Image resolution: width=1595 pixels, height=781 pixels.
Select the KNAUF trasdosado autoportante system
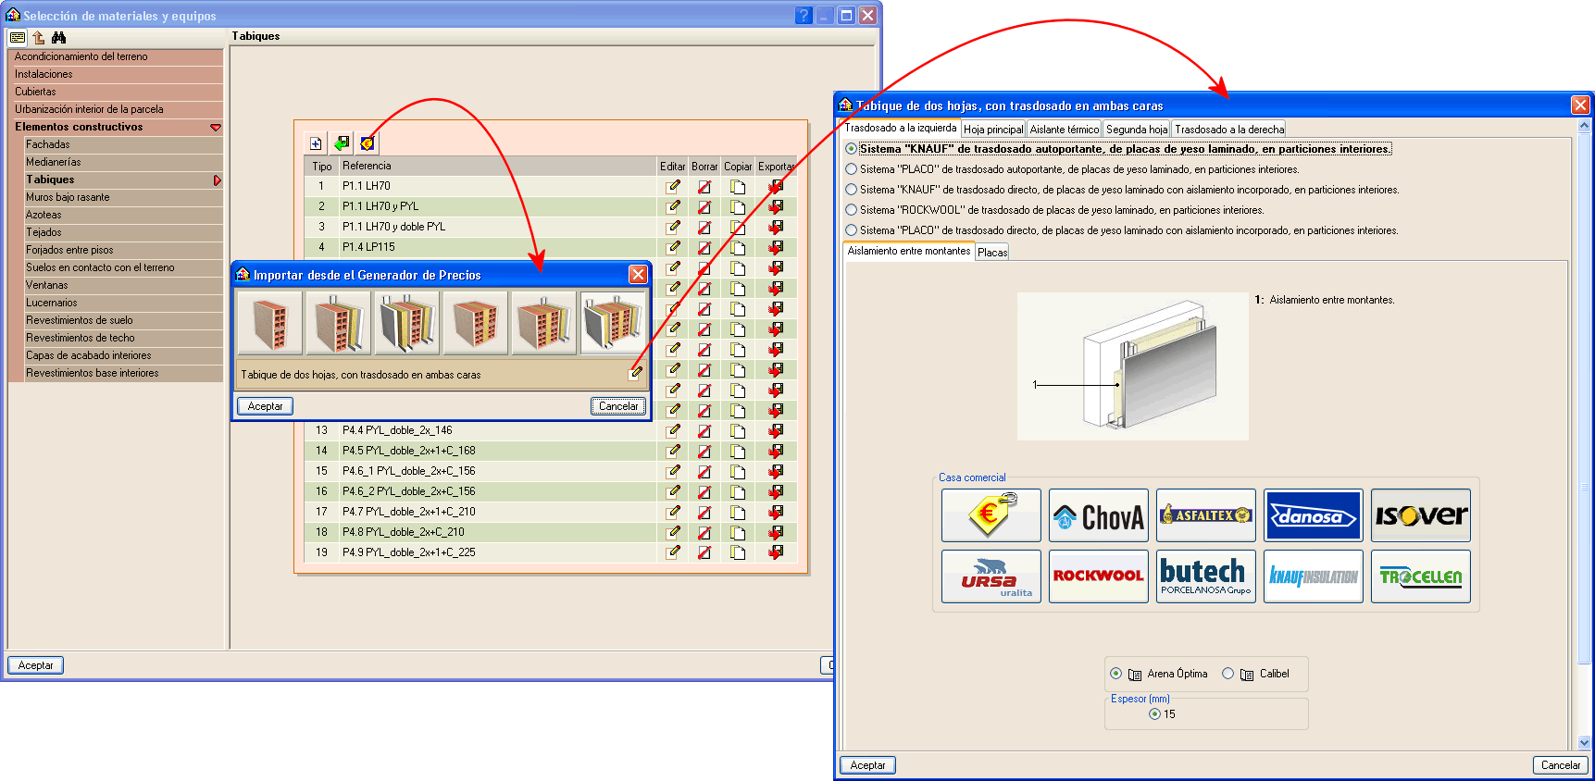click(852, 149)
